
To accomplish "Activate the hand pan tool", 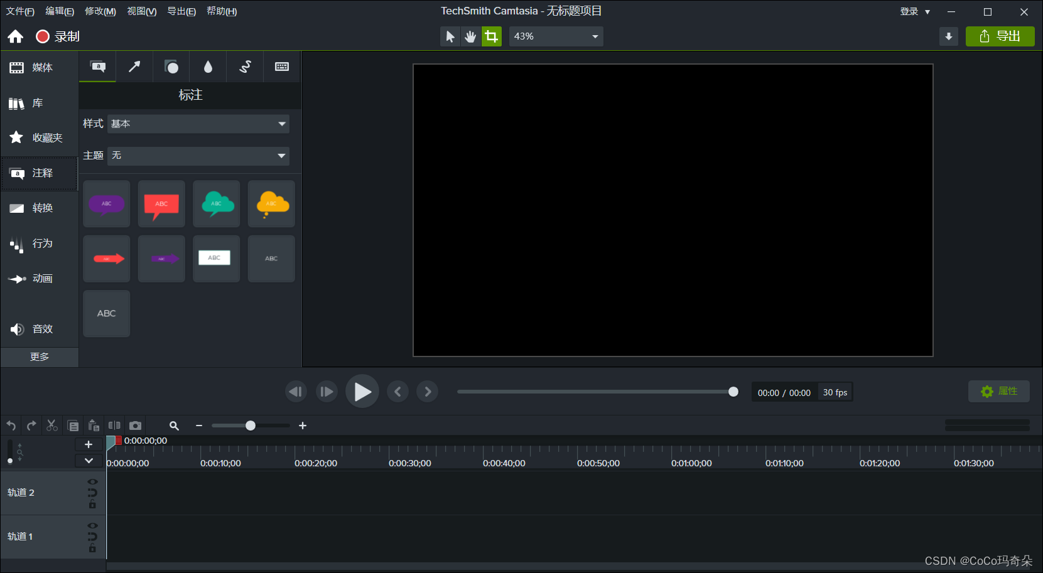I will click(470, 36).
